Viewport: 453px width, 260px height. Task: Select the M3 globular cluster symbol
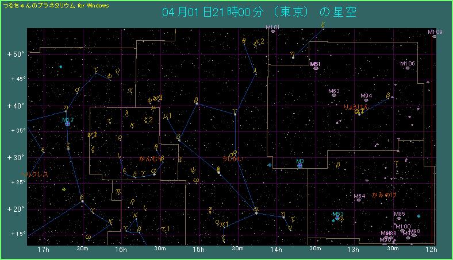(300, 165)
